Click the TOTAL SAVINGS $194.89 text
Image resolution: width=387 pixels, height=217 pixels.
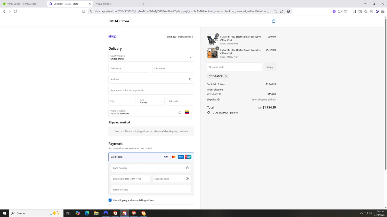pos(224,113)
